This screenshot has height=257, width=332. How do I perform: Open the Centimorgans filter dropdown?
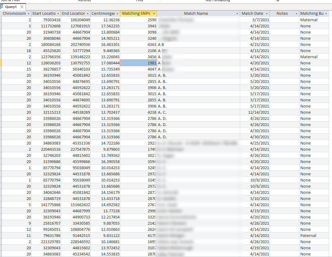(x=117, y=13)
